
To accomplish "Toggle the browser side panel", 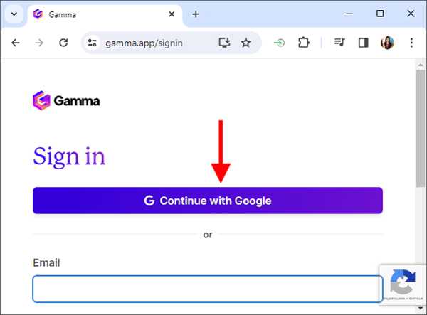I will click(363, 43).
